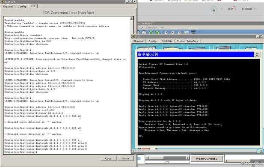The width and height of the screenshot is (264, 167).
Task: Click the 'IOS Command Line Interface' heading
Action: pos(68,13)
